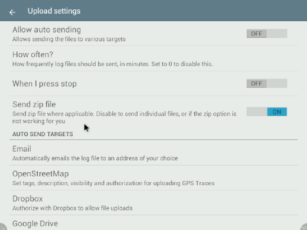Enable the When I press stop switch
307x230 pixels.
[267, 83]
